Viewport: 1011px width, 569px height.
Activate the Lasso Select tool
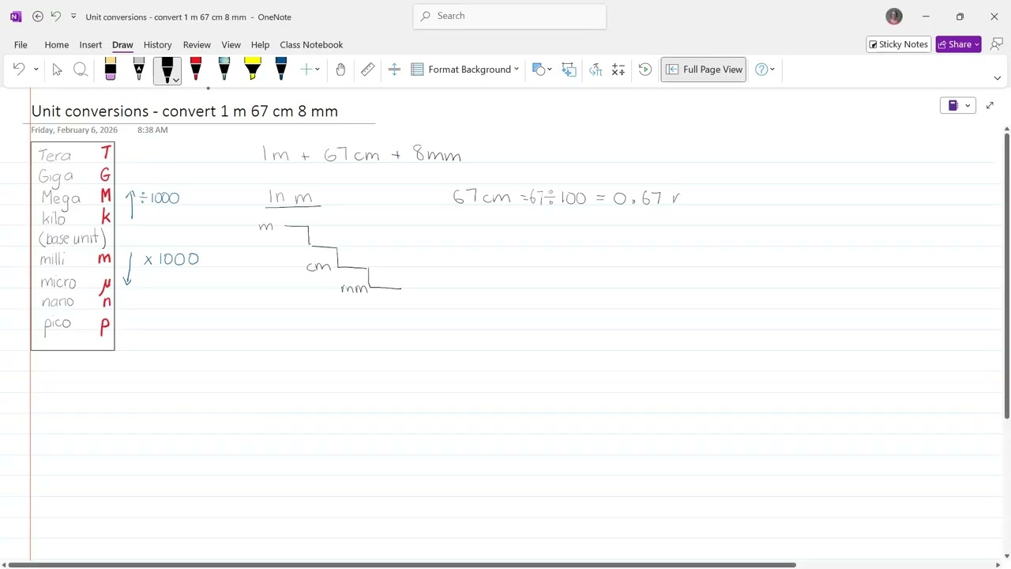pyautogui.click(x=81, y=70)
